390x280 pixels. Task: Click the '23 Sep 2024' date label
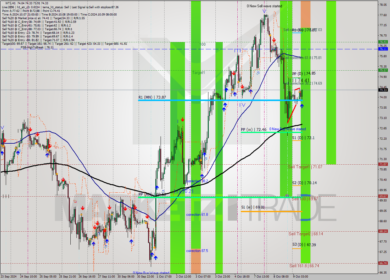[x=8, y=277]
